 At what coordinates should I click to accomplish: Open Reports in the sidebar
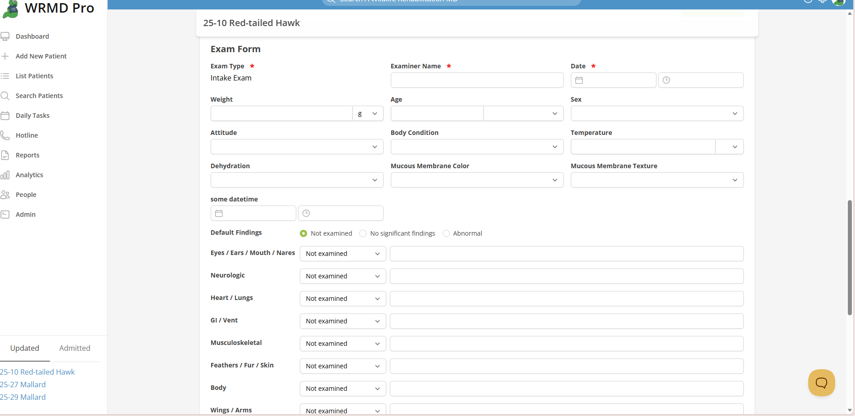click(x=27, y=155)
